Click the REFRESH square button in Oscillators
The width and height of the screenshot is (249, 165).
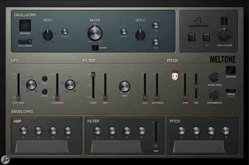point(25,25)
